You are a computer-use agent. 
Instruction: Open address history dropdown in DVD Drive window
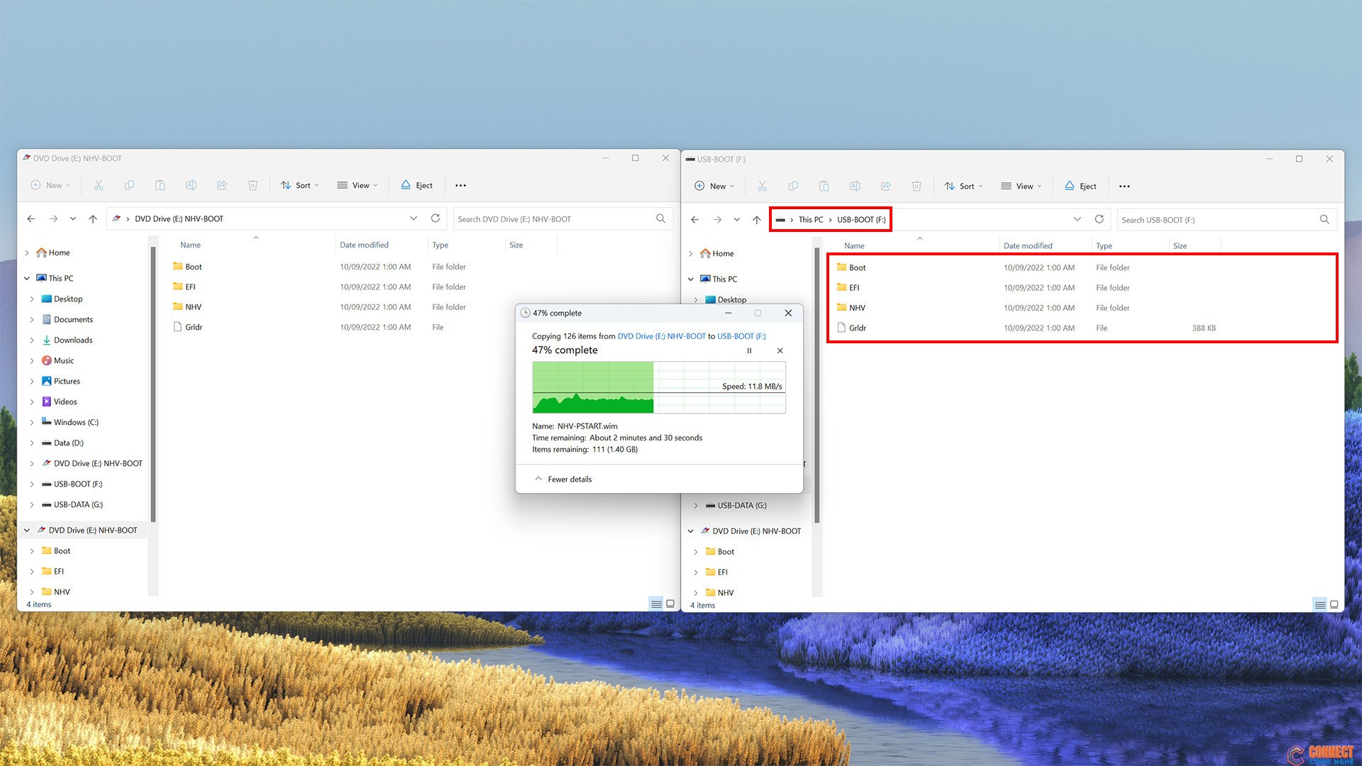[414, 218]
